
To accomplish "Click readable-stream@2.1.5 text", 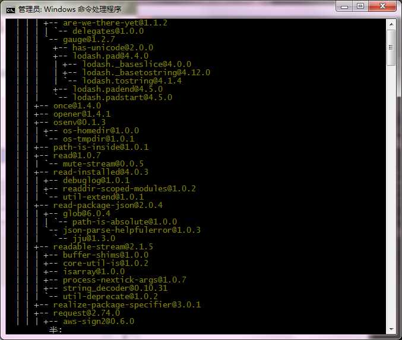I will pos(103,247).
